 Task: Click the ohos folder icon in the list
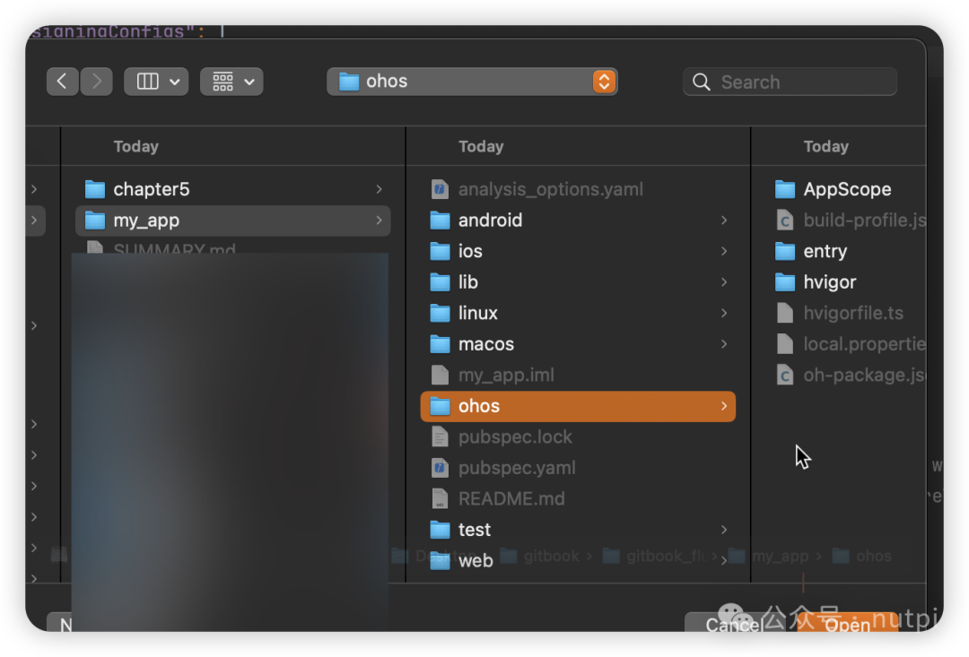tap(440, 406)
